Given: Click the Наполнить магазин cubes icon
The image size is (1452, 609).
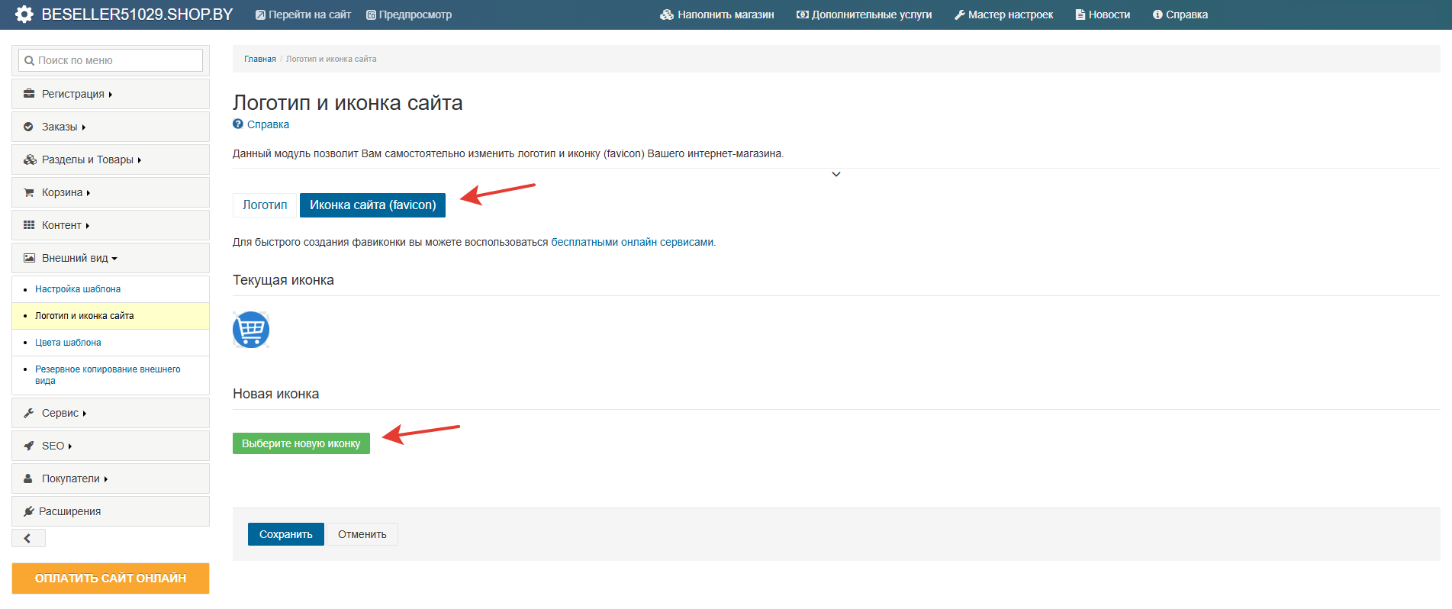Looking at the screenshot, I should point(667,14).
